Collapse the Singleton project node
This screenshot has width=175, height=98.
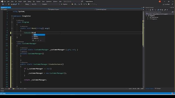click(x=147, y=16)
